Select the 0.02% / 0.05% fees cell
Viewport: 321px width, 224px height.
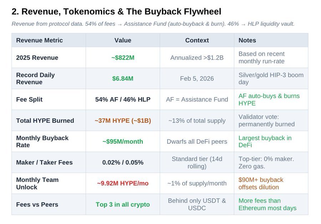click(123, 162)
